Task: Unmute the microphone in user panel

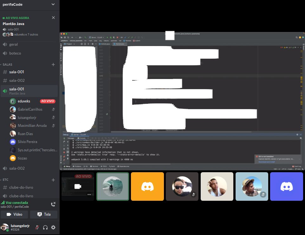Action: [37, 227]
